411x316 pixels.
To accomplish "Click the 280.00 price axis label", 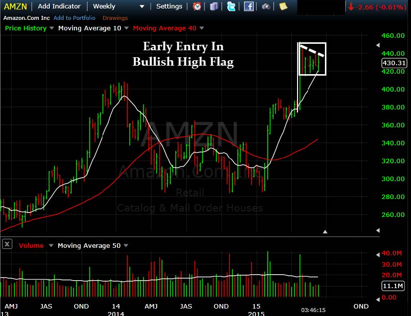I will [x=393, y=197].
